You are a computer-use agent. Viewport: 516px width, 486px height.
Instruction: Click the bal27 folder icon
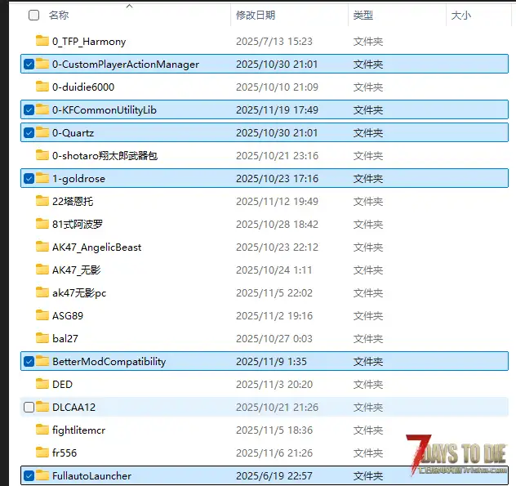(42, 338)
